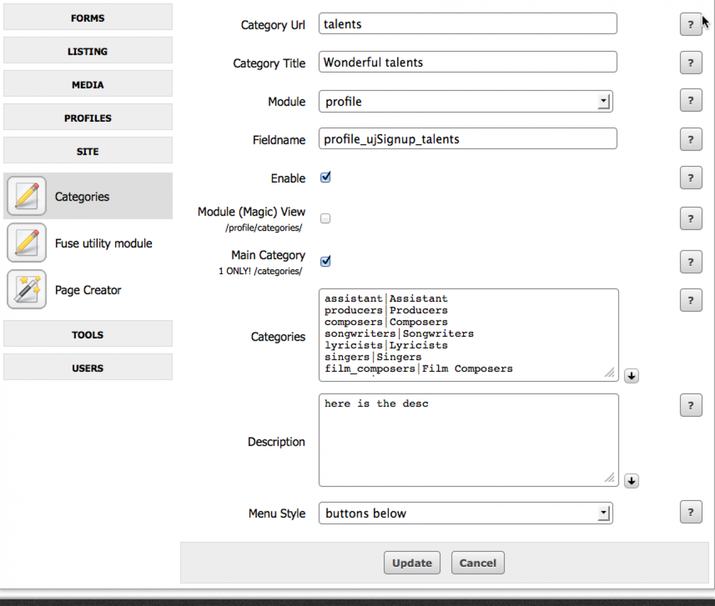Click help icon next to Category Url
This screenshot has width=715, height=606.
690,25
